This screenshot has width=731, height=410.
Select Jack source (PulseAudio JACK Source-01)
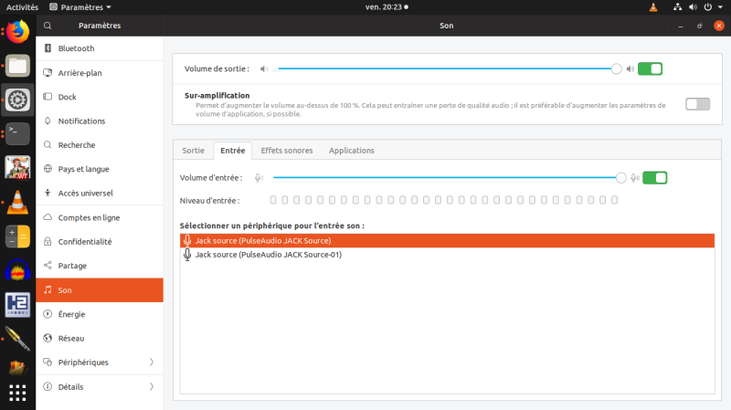click(447, 255)
